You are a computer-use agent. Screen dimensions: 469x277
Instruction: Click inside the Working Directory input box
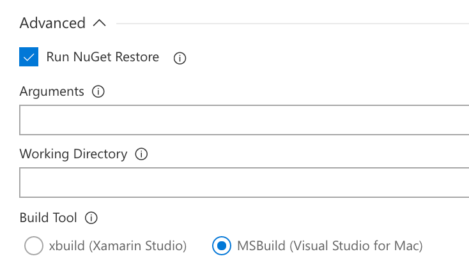244,183
